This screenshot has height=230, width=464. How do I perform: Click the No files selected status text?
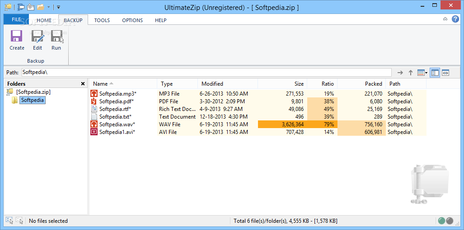tap(48, 221)
